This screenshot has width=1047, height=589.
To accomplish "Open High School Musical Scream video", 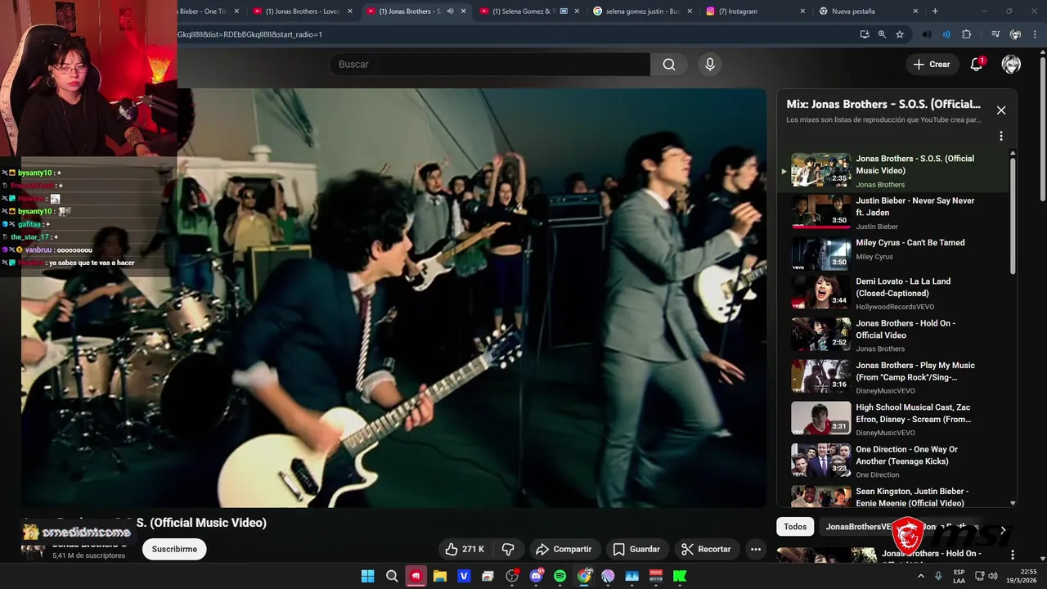I will coord(900,418).
